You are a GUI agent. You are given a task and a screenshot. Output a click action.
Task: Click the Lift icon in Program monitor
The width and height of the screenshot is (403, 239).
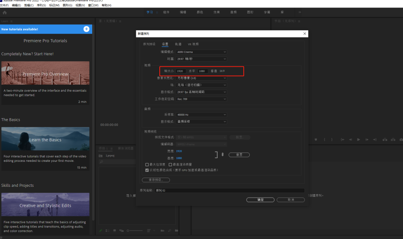click(x=385, y=140)
